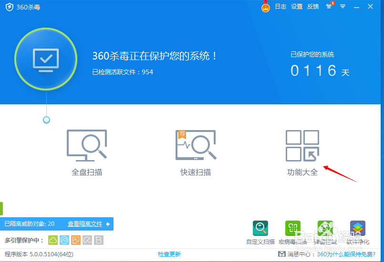Click the small circle slider node below monitor
The image size is (384, 262).
click(46, 120)
